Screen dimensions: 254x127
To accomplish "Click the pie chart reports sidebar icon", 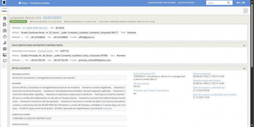I will [4, 31].
